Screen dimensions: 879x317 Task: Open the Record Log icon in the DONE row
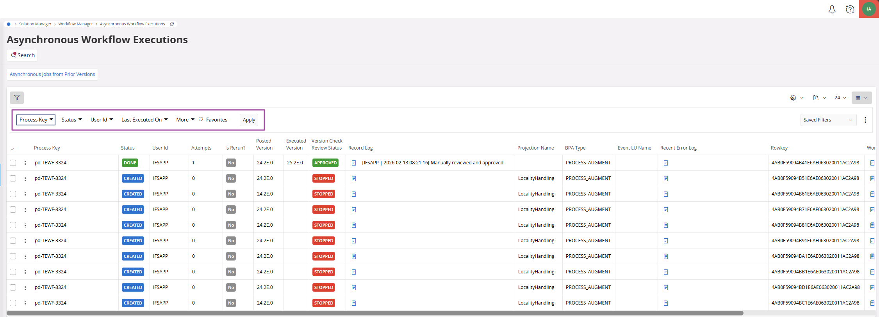354,163
